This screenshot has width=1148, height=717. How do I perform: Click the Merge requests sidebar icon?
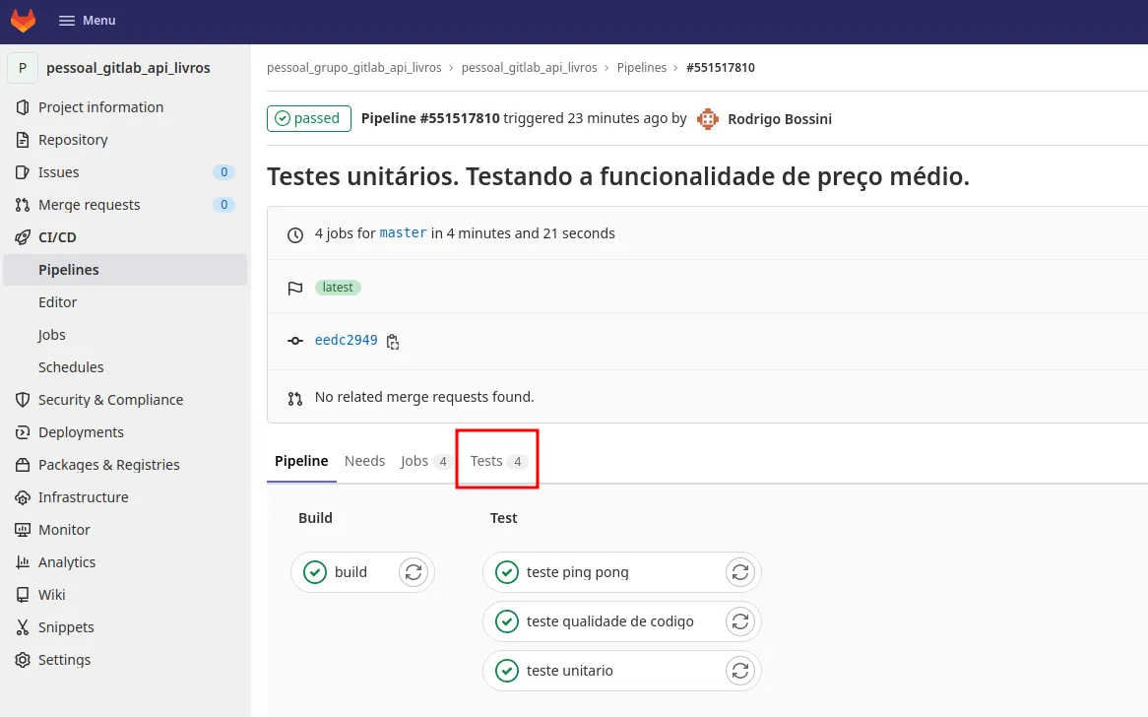(x=23, y=205)
